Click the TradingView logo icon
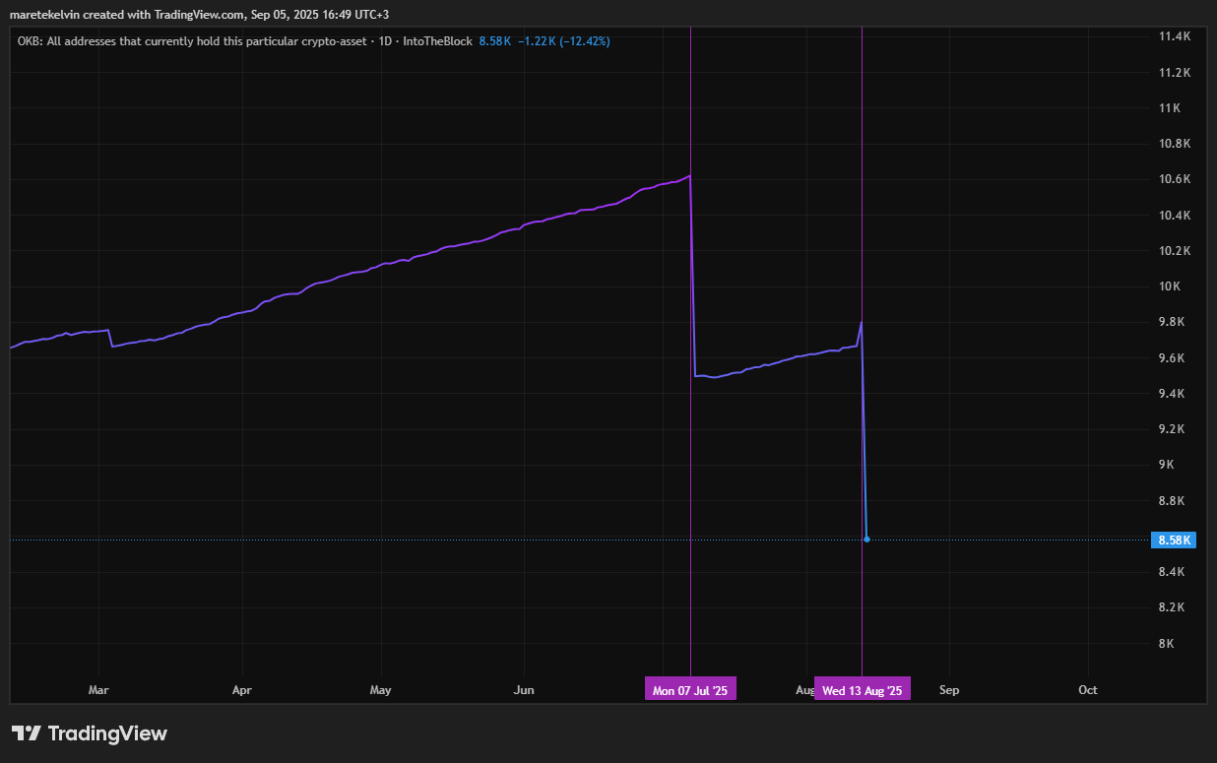Image resolution: width=1217 pixels, height=763 pixels. [x=26, y=733]
